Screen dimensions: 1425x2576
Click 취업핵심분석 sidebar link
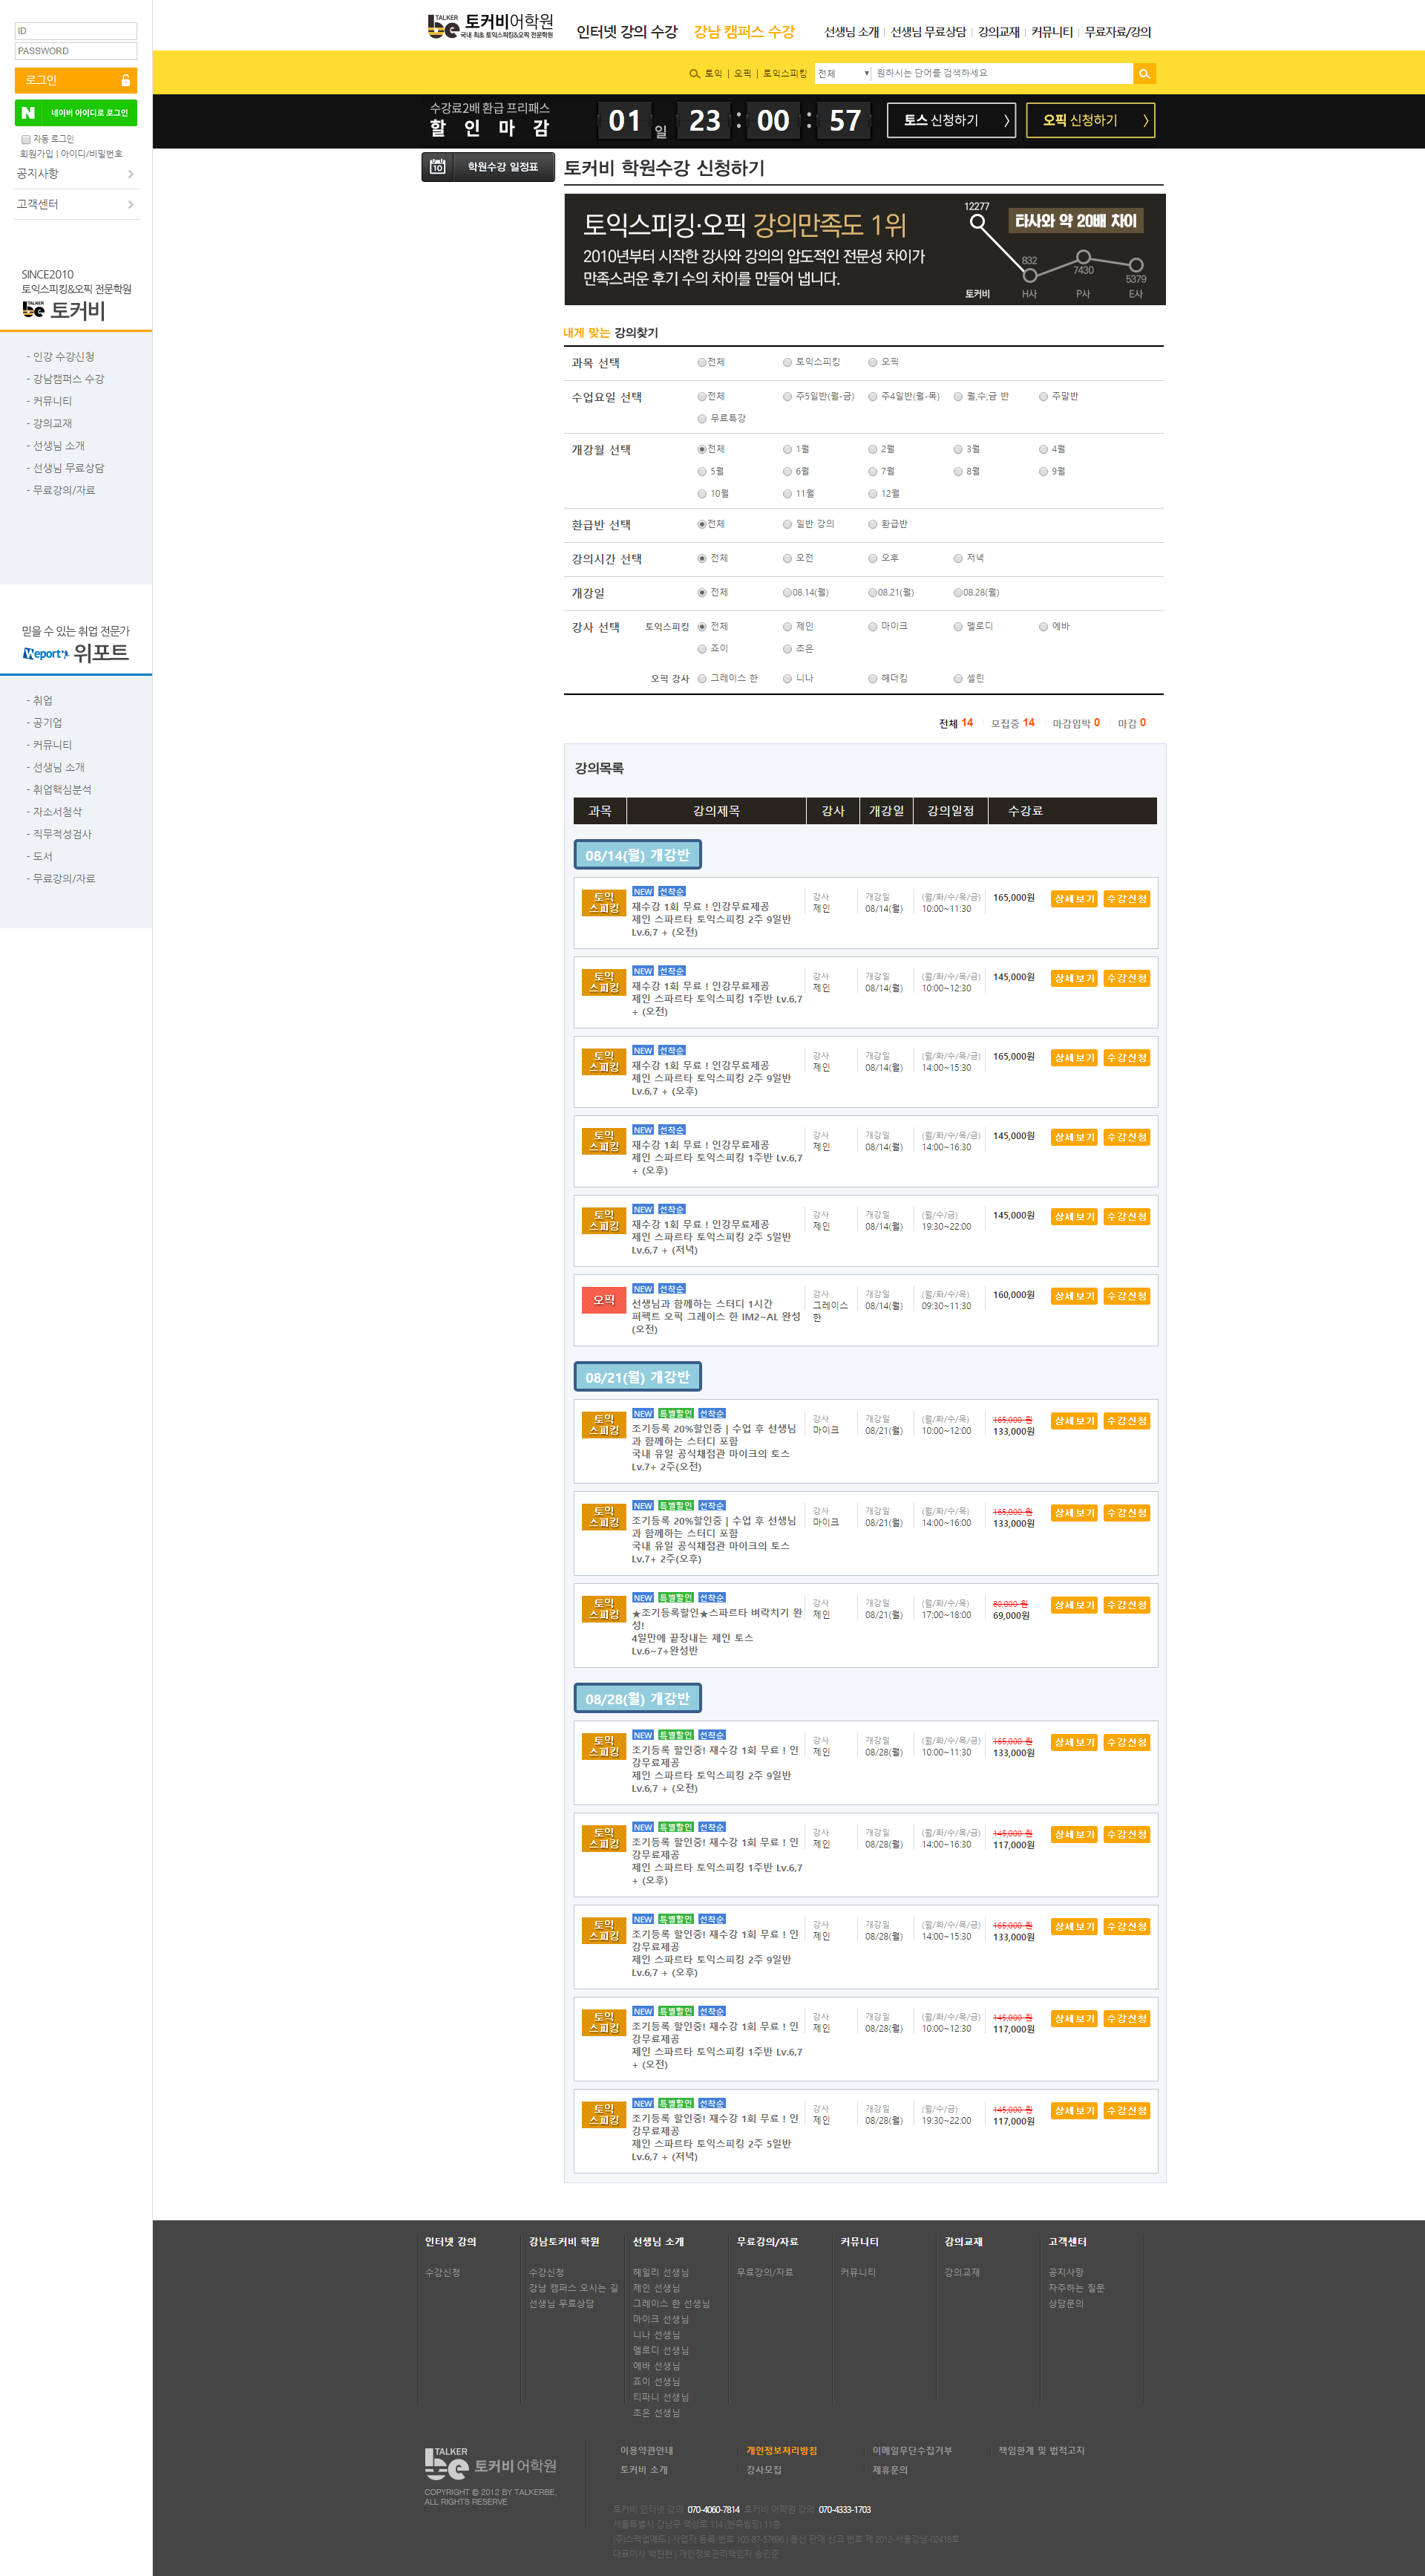[62, 790]
